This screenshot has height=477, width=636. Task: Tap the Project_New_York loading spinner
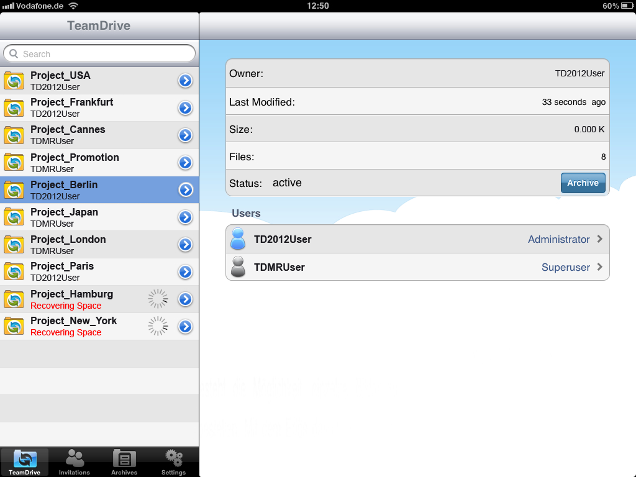point(158,326)
